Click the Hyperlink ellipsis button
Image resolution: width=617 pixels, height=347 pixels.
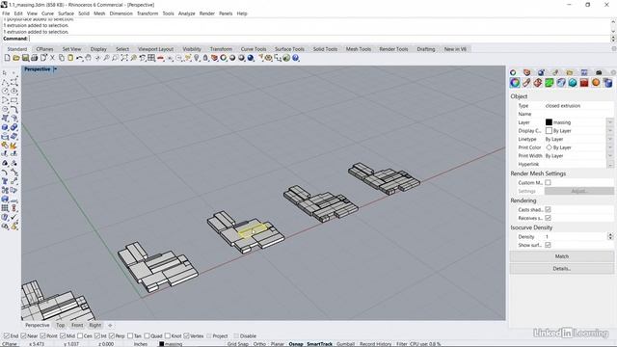[610, 165]
